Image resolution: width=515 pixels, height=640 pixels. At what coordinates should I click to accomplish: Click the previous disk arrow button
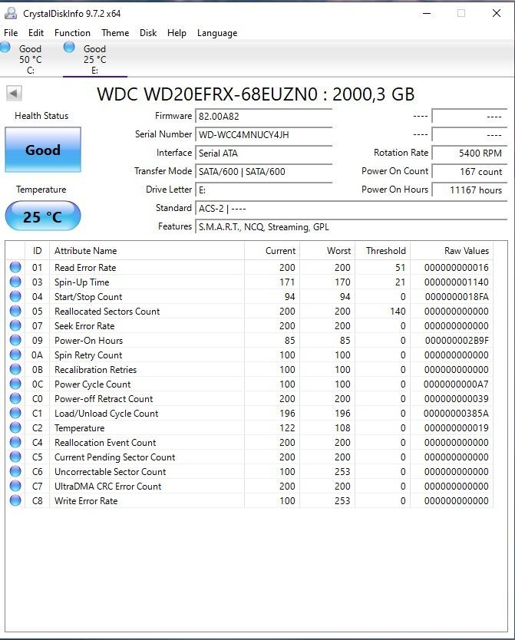click(x=15, y=94)
